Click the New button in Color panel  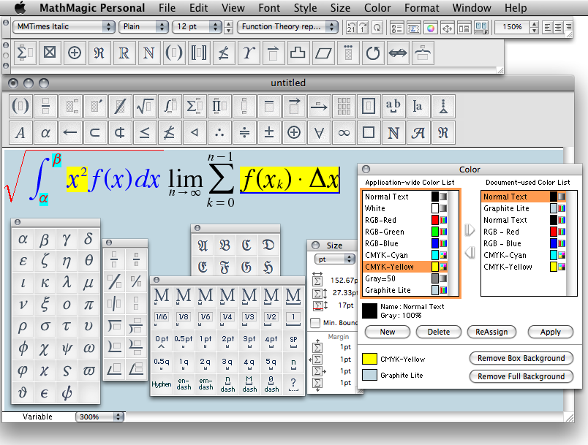(x=388, y=332)
